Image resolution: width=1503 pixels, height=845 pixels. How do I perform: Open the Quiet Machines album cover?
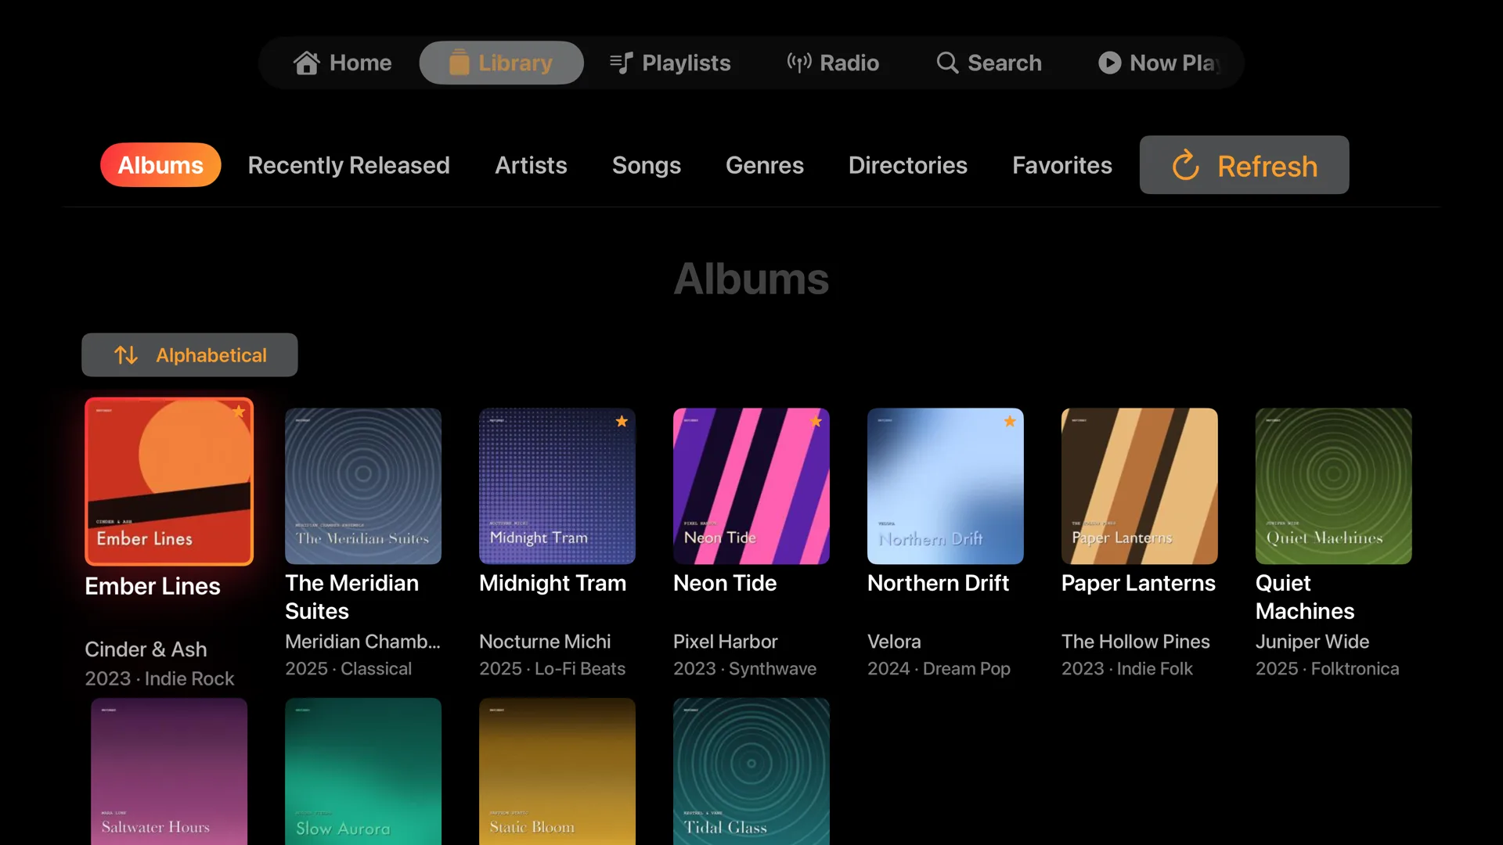[x=1334, y=486]
